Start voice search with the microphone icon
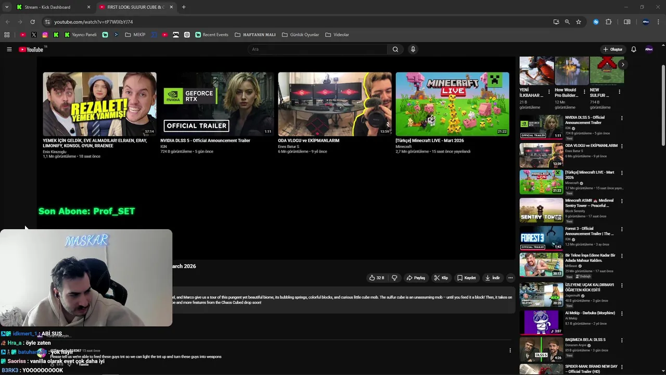 pos(413,49)
